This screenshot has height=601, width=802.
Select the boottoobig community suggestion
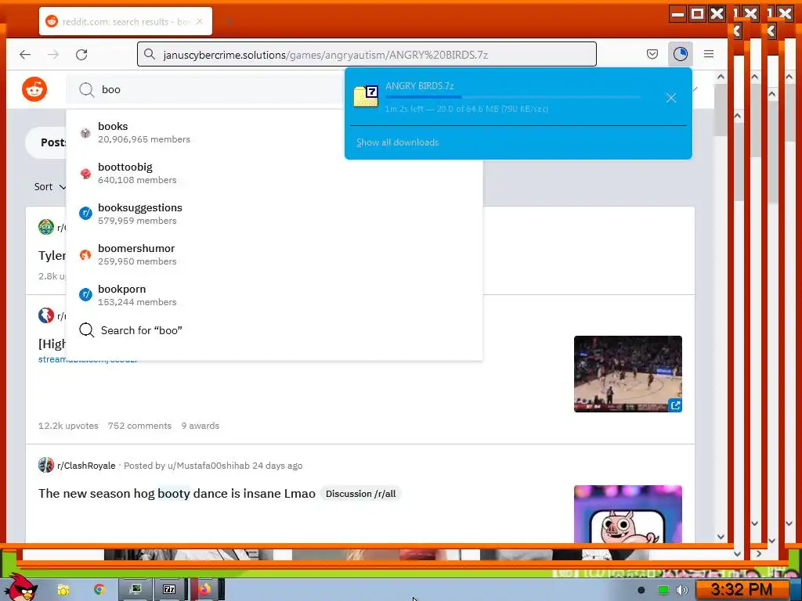274,173
